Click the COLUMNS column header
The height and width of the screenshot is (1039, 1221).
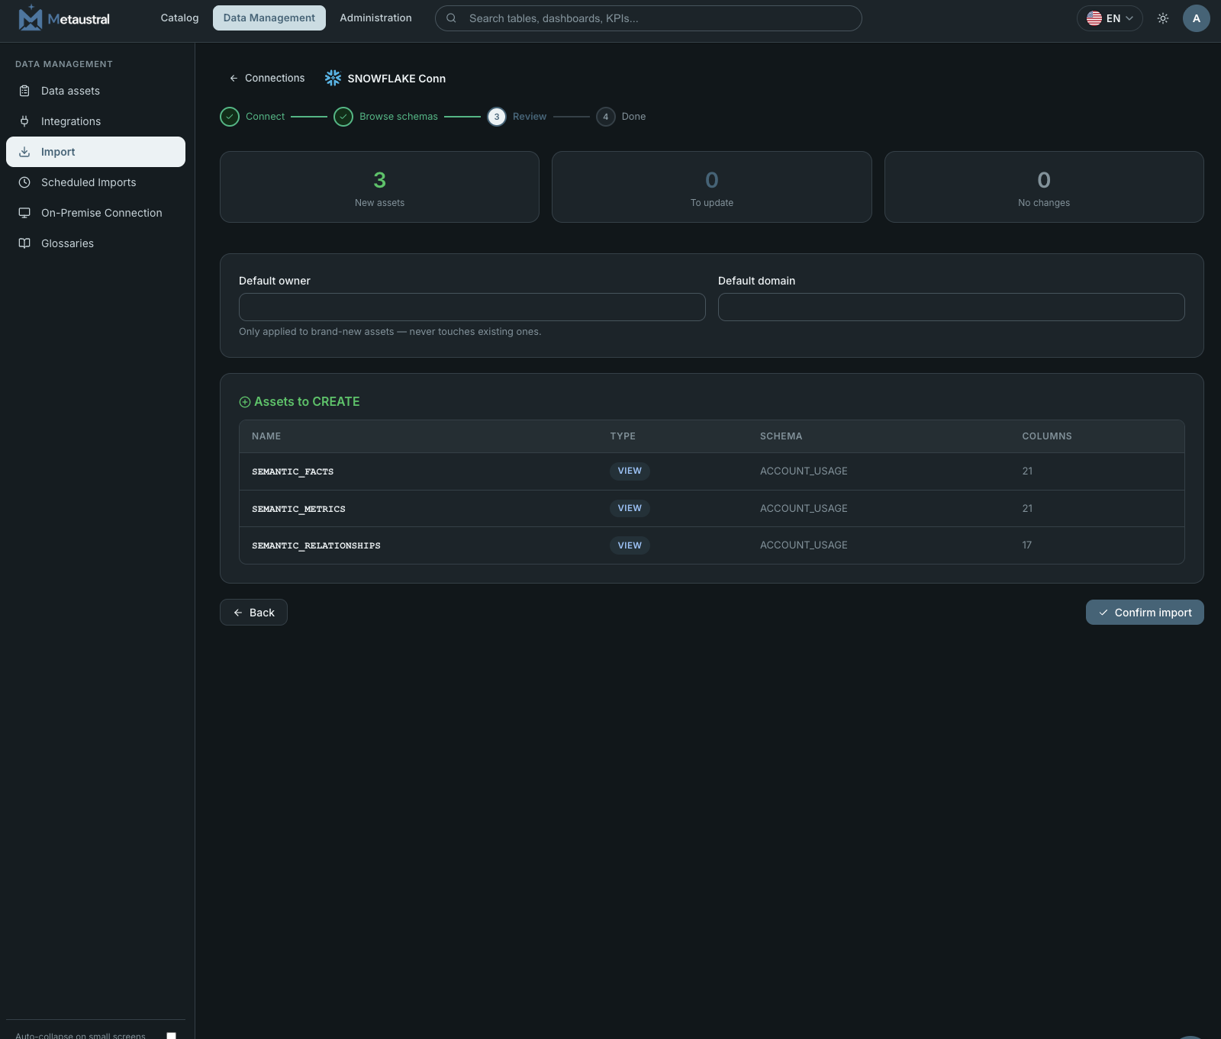(x=1047, y=436)
